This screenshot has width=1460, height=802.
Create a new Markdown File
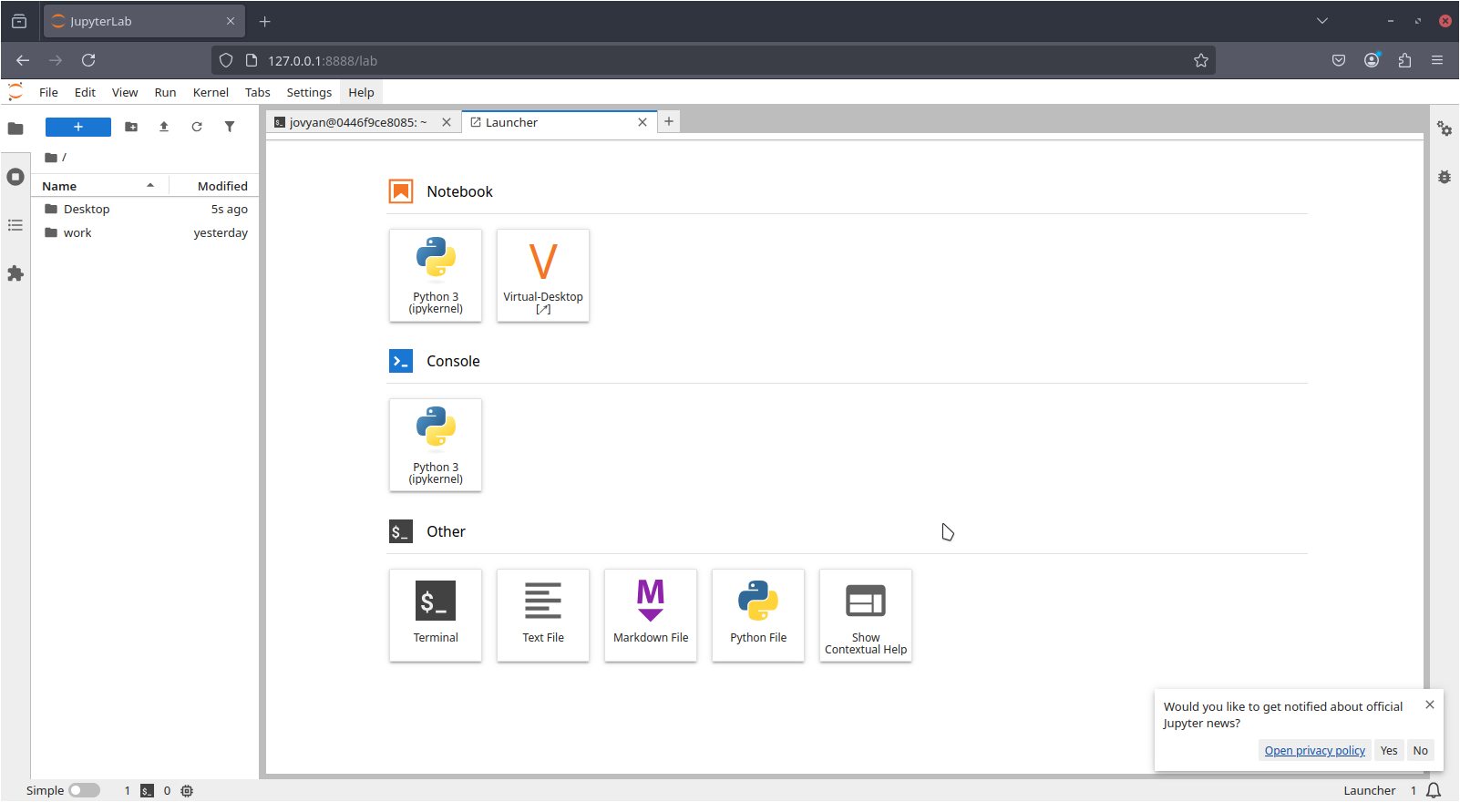[651, 615]
